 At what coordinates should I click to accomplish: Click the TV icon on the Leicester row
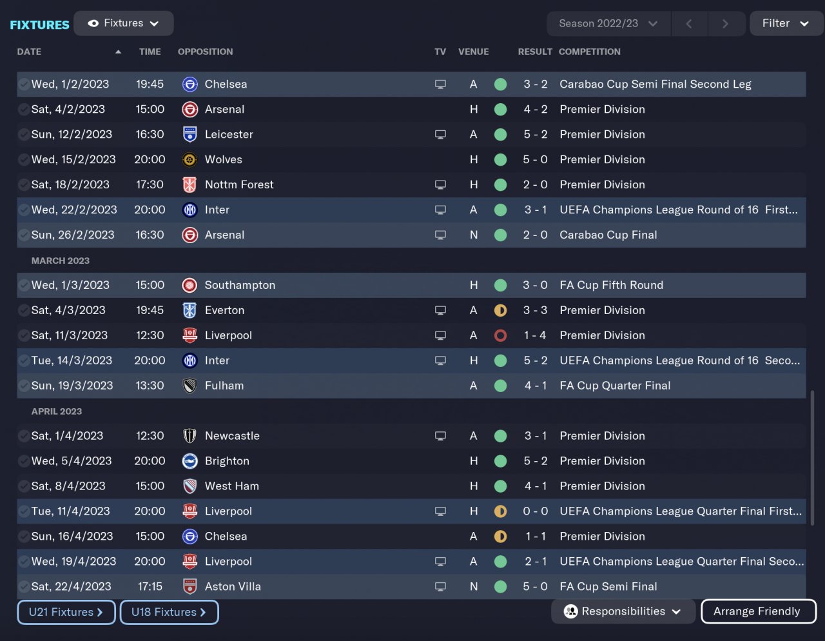(x=440, y=135)
